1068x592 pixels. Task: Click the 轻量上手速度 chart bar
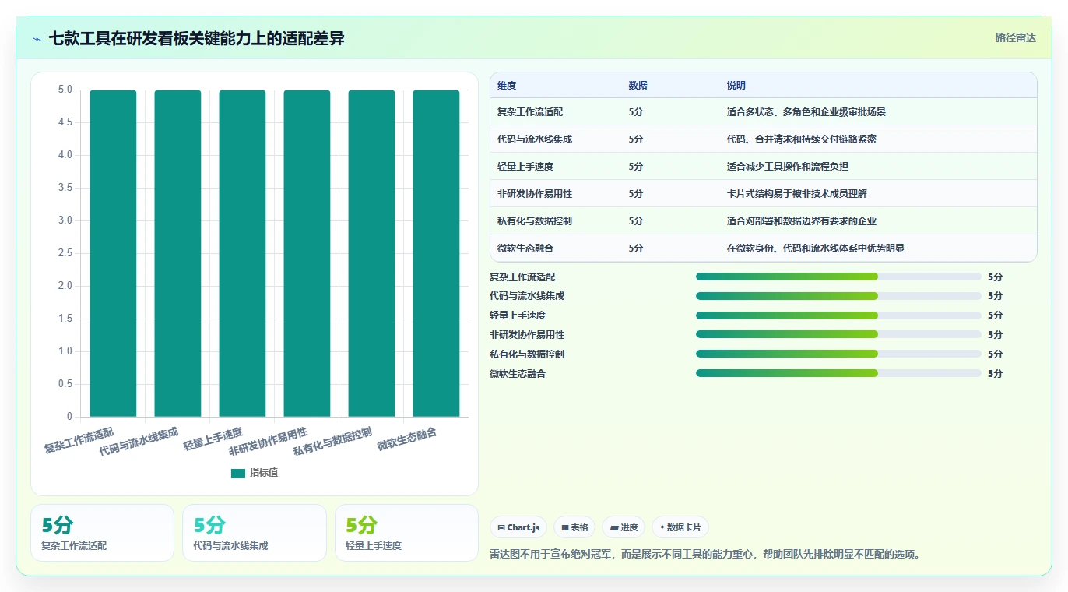[242, 253]
